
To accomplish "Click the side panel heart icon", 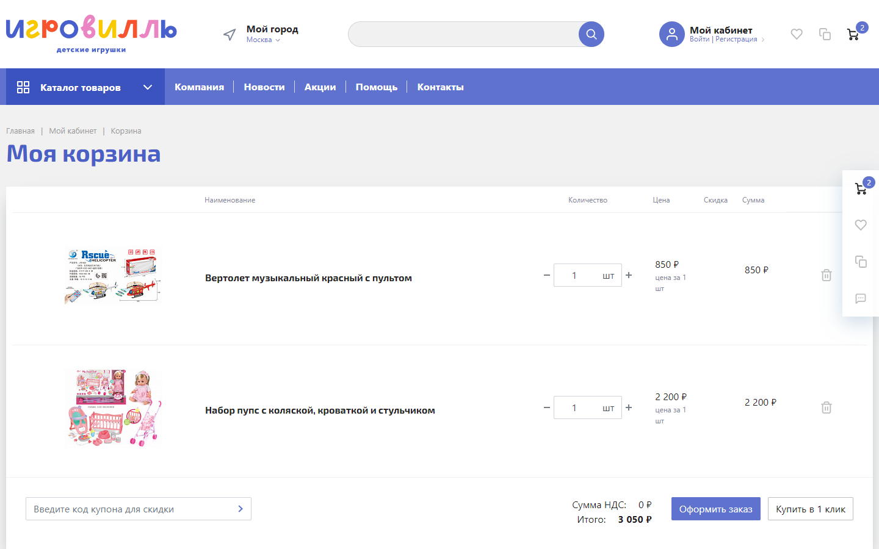I will (x=861, y=225).
